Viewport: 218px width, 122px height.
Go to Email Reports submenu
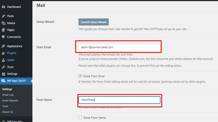10,101
